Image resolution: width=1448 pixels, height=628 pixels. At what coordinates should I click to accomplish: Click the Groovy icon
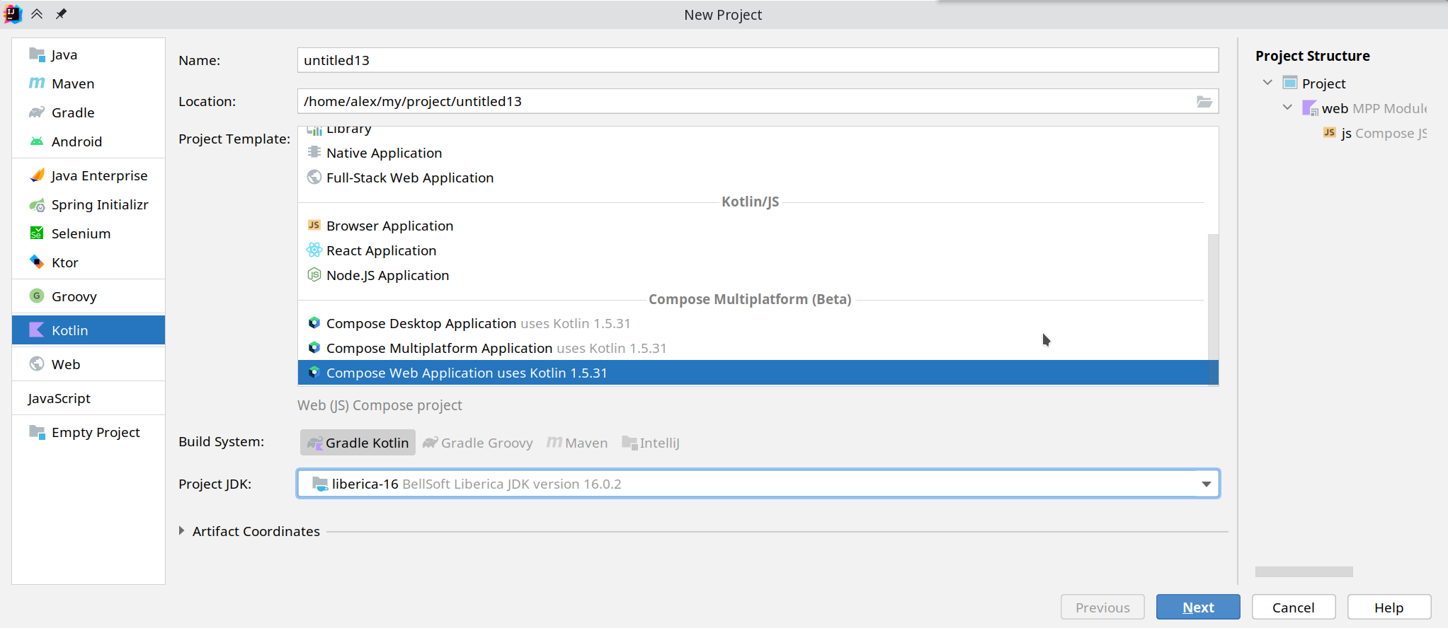tap(37, 296)
